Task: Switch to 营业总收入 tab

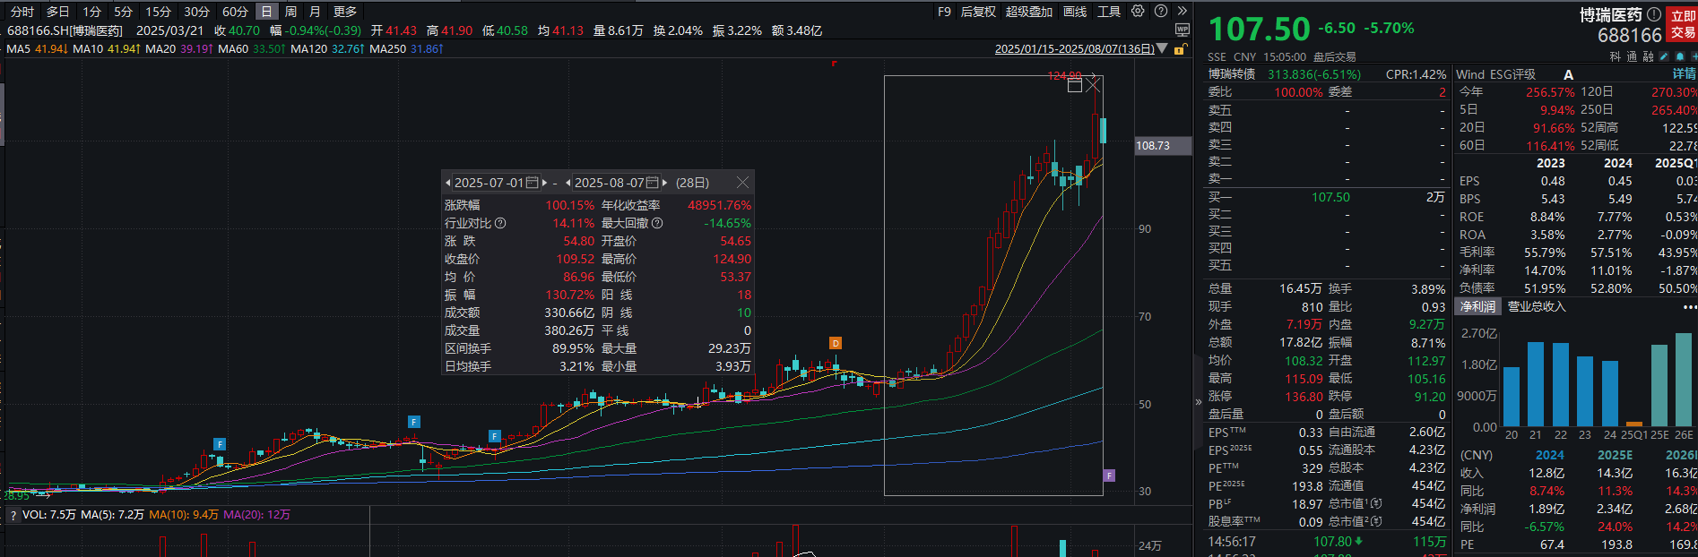Action: tap(1537, 306)
